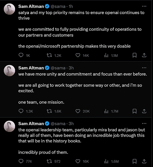The width and height of the screenshot is (153, 167).
Task: Share the incredibly proud of them tweet
Action: click(144, 161)
